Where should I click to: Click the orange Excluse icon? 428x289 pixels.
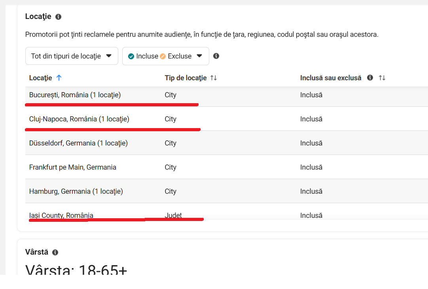163,56
